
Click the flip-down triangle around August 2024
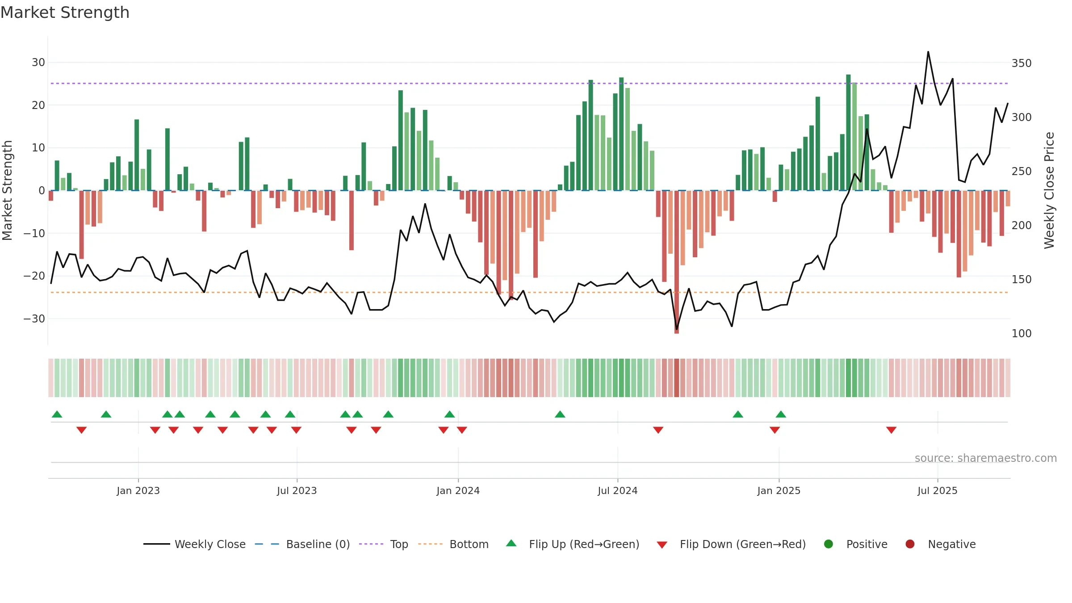[658, 430]
